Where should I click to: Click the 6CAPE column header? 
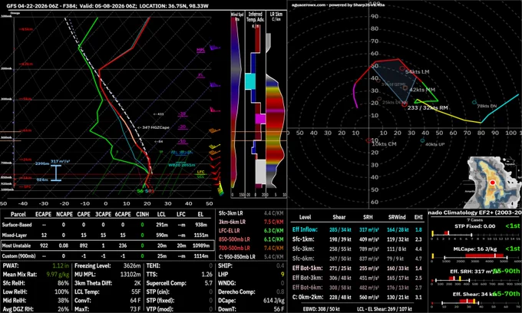point(123,214)
